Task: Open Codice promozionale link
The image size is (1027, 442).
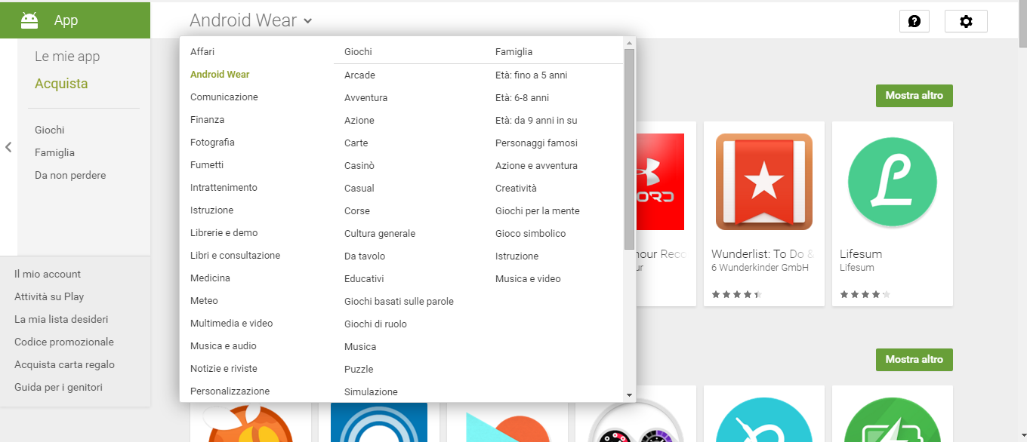Action: click(x=64, y=342)
